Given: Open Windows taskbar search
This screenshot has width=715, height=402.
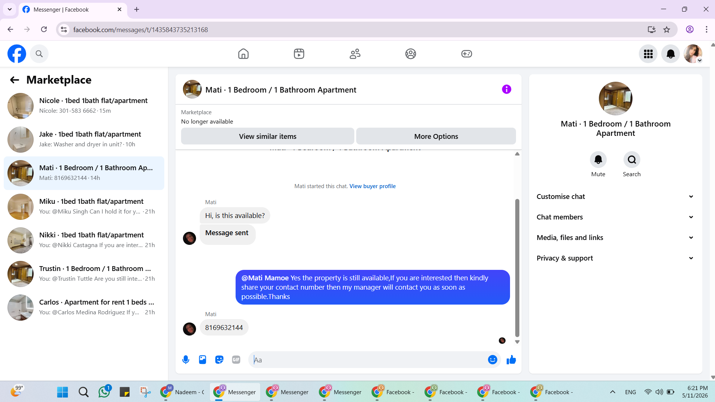Looking at the screenshot, I should [84, 392].
